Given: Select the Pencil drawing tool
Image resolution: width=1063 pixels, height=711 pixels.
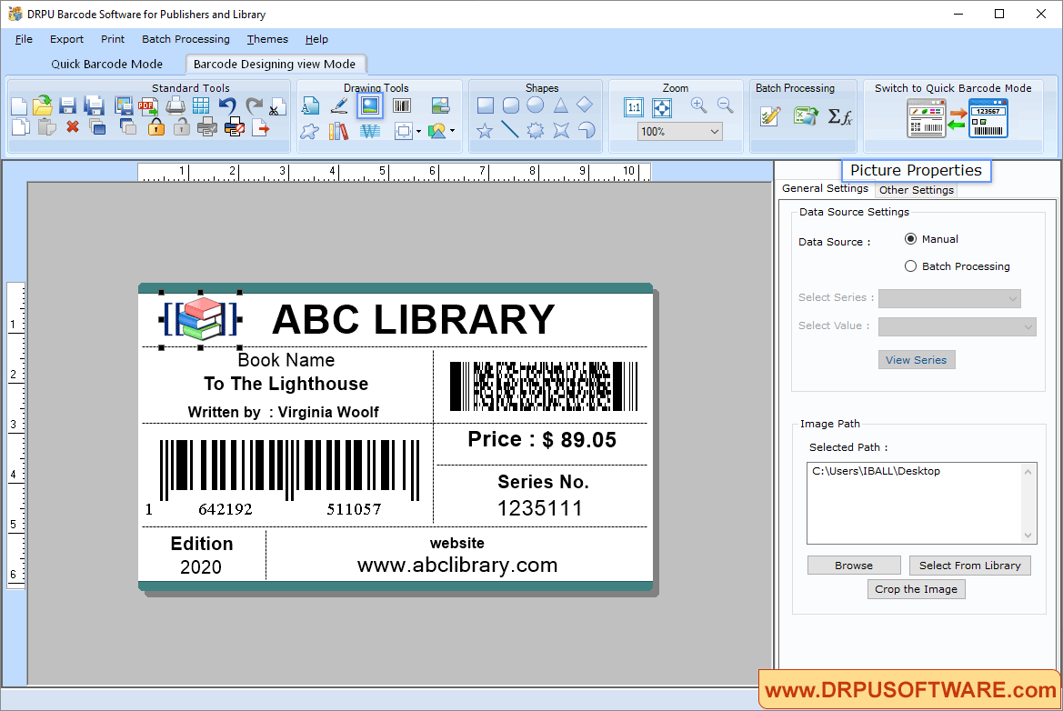Looking at the screenshot, I should tap(339, 105).
